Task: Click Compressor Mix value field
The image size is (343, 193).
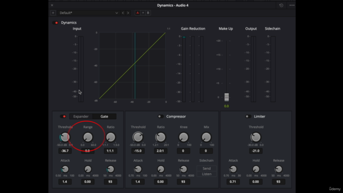Action: [x=206, y=151]
